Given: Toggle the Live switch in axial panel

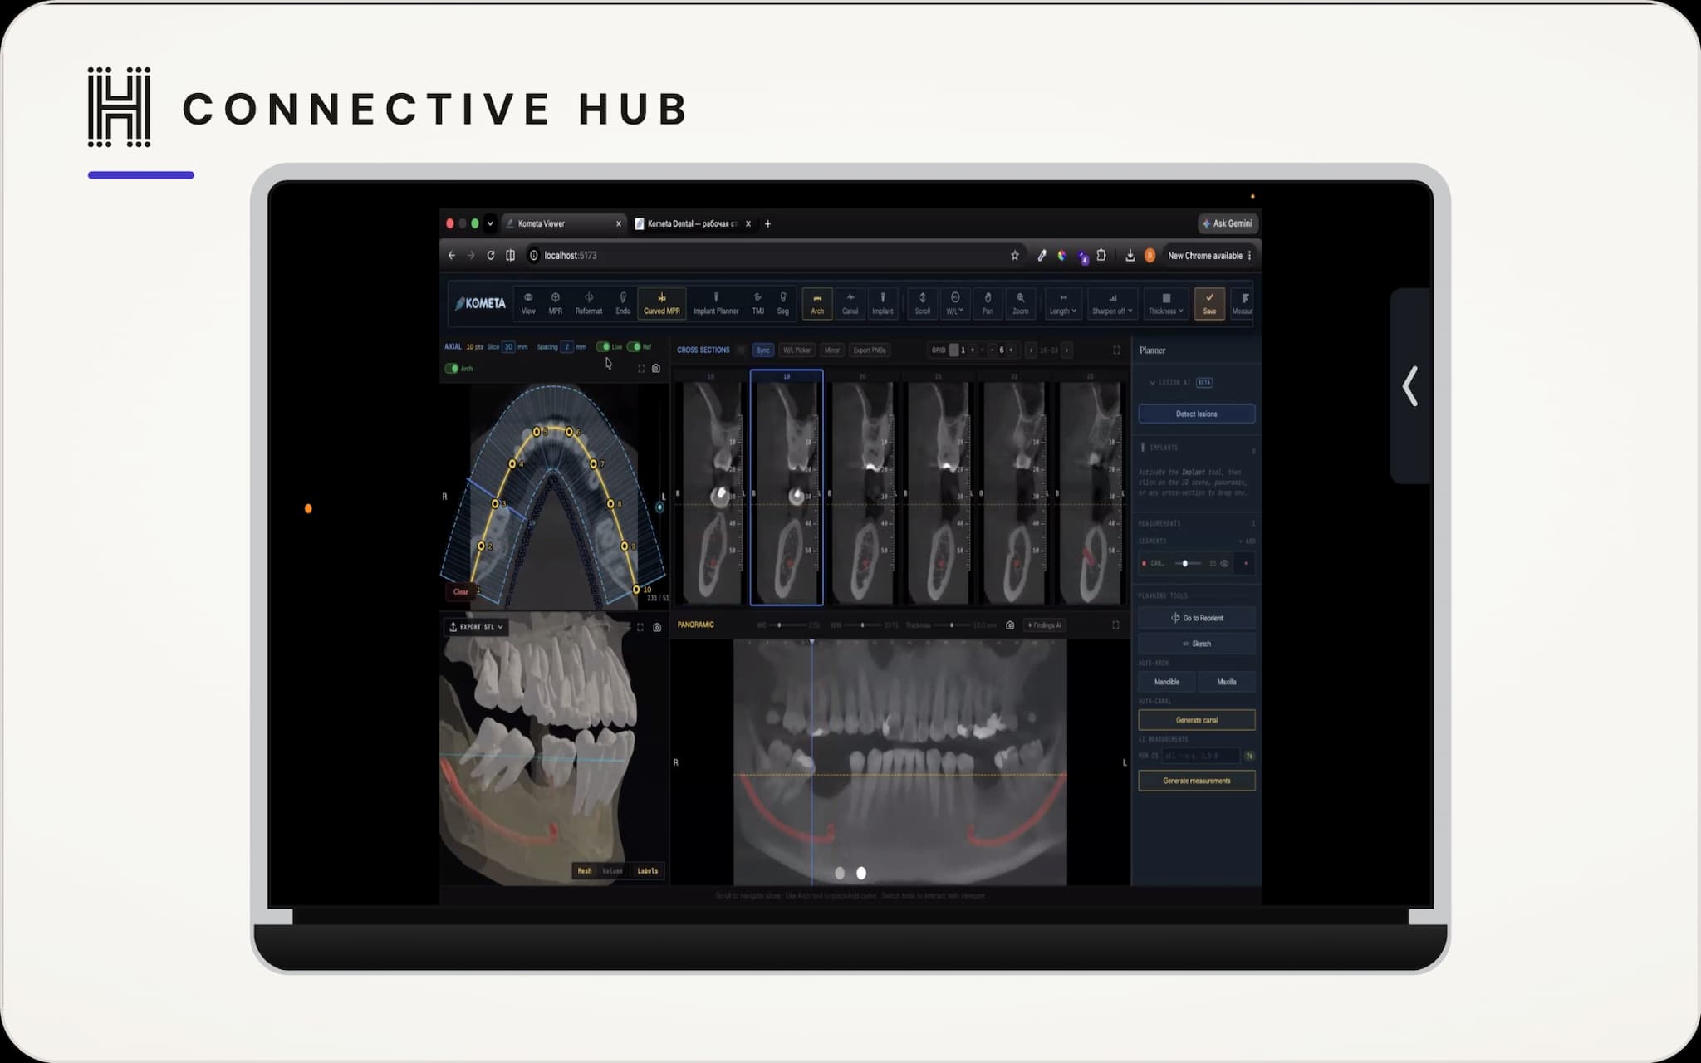Looking at the screenshot, I should point(604,347).
